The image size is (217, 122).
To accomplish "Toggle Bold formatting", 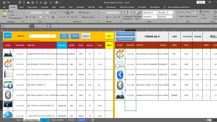I will click(27, 17).
